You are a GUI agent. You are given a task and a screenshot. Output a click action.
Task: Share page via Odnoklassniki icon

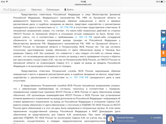(x=163, y=54)
